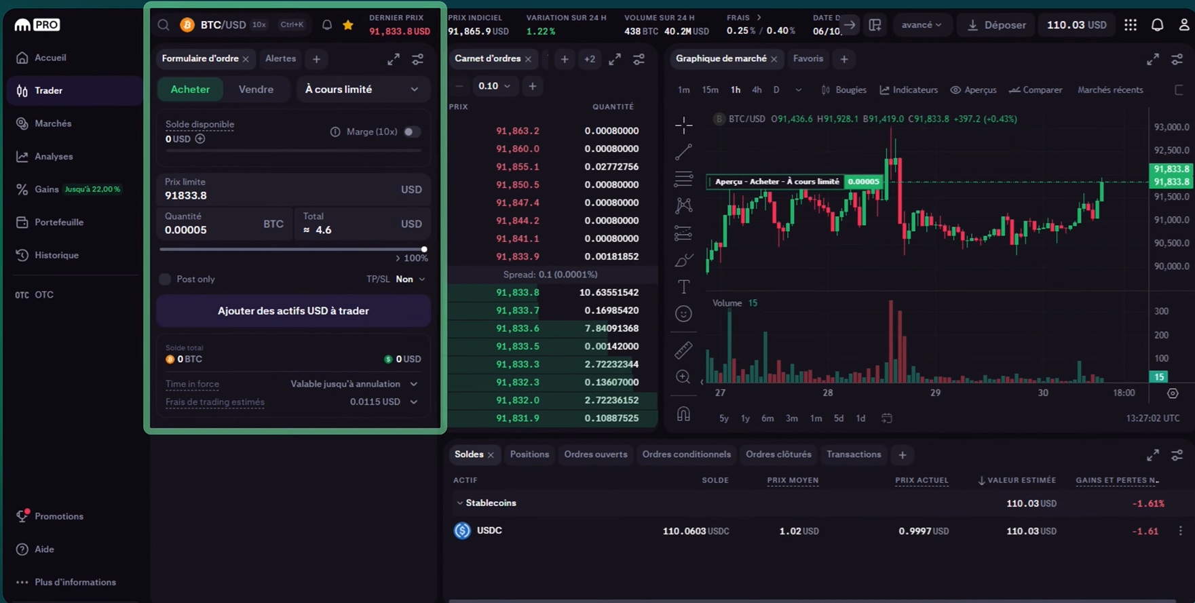Open the apps grid icon in header
The height and width of the screenshot is (603, 1195).
(x=1131, y=25)
